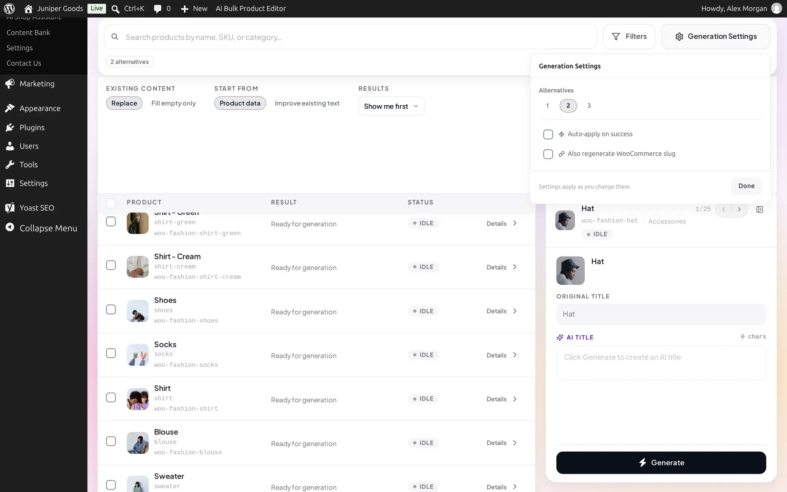Click the panel layout toggle icon beside Hat
This screenshot has width=787, height=492.
point(760,209)
